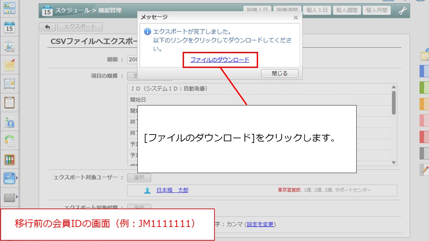Open the folder icon in sidebar
This screenshot has height=241, width=429.
pyautogui.click(x=9, y=197)
